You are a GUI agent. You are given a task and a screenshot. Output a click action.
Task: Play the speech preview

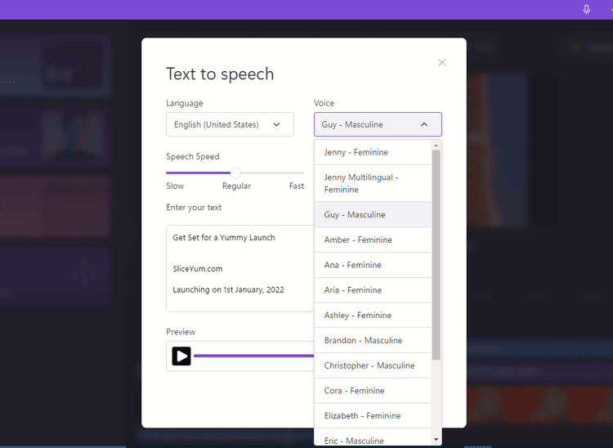click(x=181, y=356)
